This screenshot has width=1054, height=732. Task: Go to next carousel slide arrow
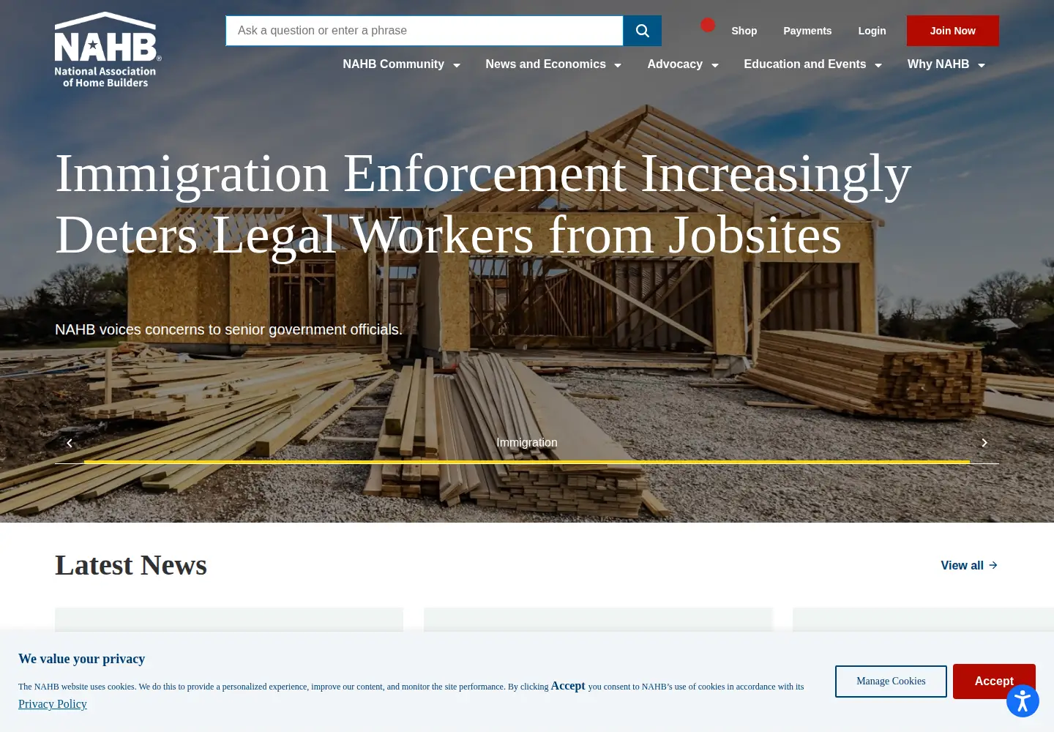tap(984, 443)
